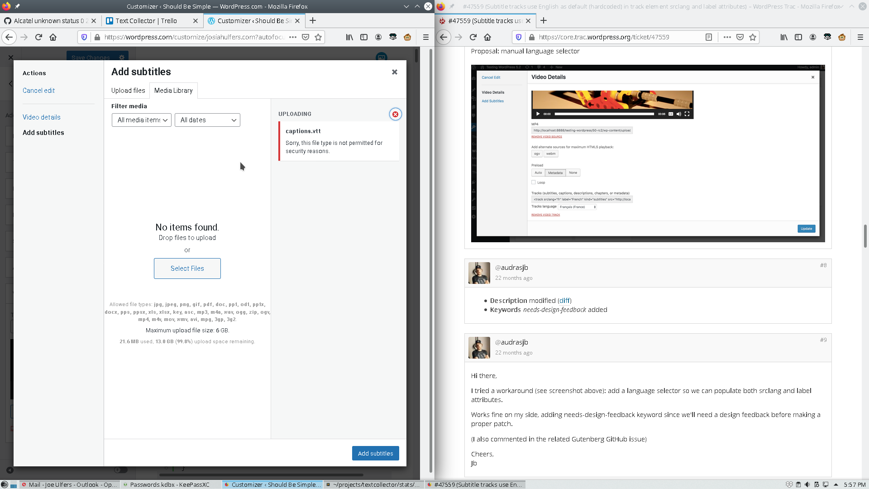
Task: Click the left window URL bar
Action: click(x=194, y=37)
